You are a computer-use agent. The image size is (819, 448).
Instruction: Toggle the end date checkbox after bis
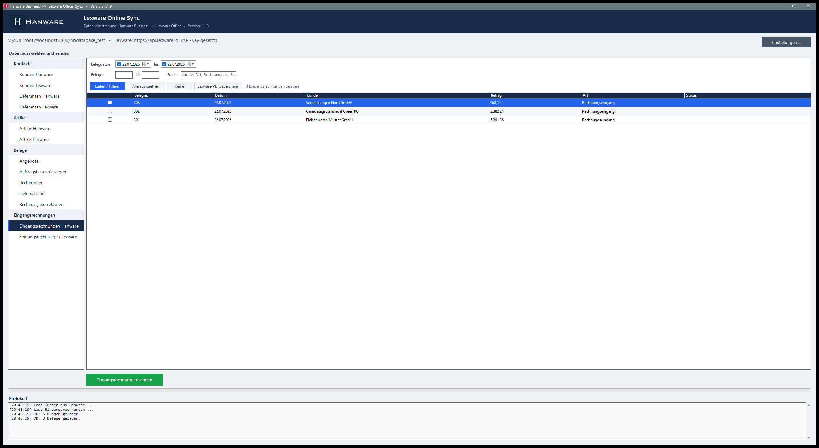(x=164, y=64)
